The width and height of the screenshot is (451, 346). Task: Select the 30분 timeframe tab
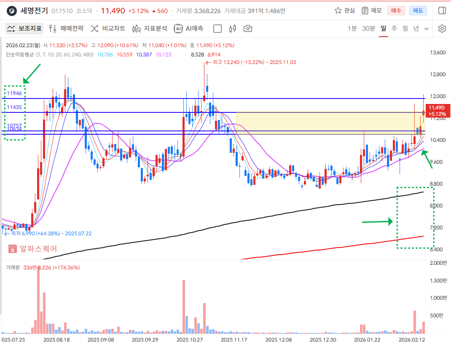368,29
